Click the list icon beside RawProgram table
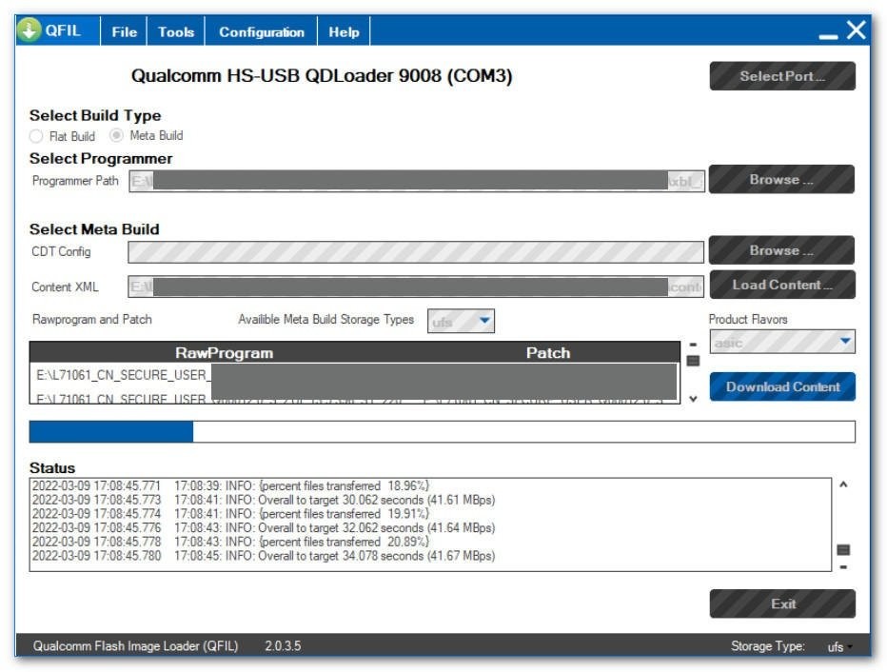This screenshot has width=887, height=672. pyautogui.click(x=693, y=361)
